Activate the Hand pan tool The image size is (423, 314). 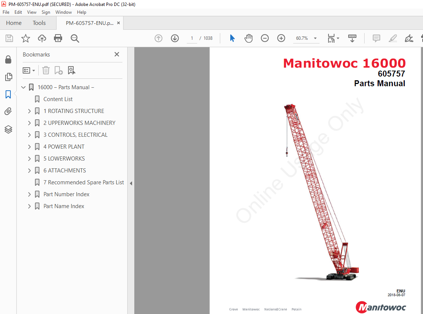pyautogui.click(x=249, y=38)
